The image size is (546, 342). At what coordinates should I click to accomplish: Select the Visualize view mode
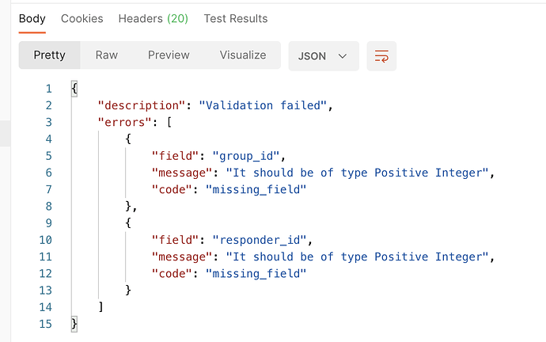[x=243, y=55]
